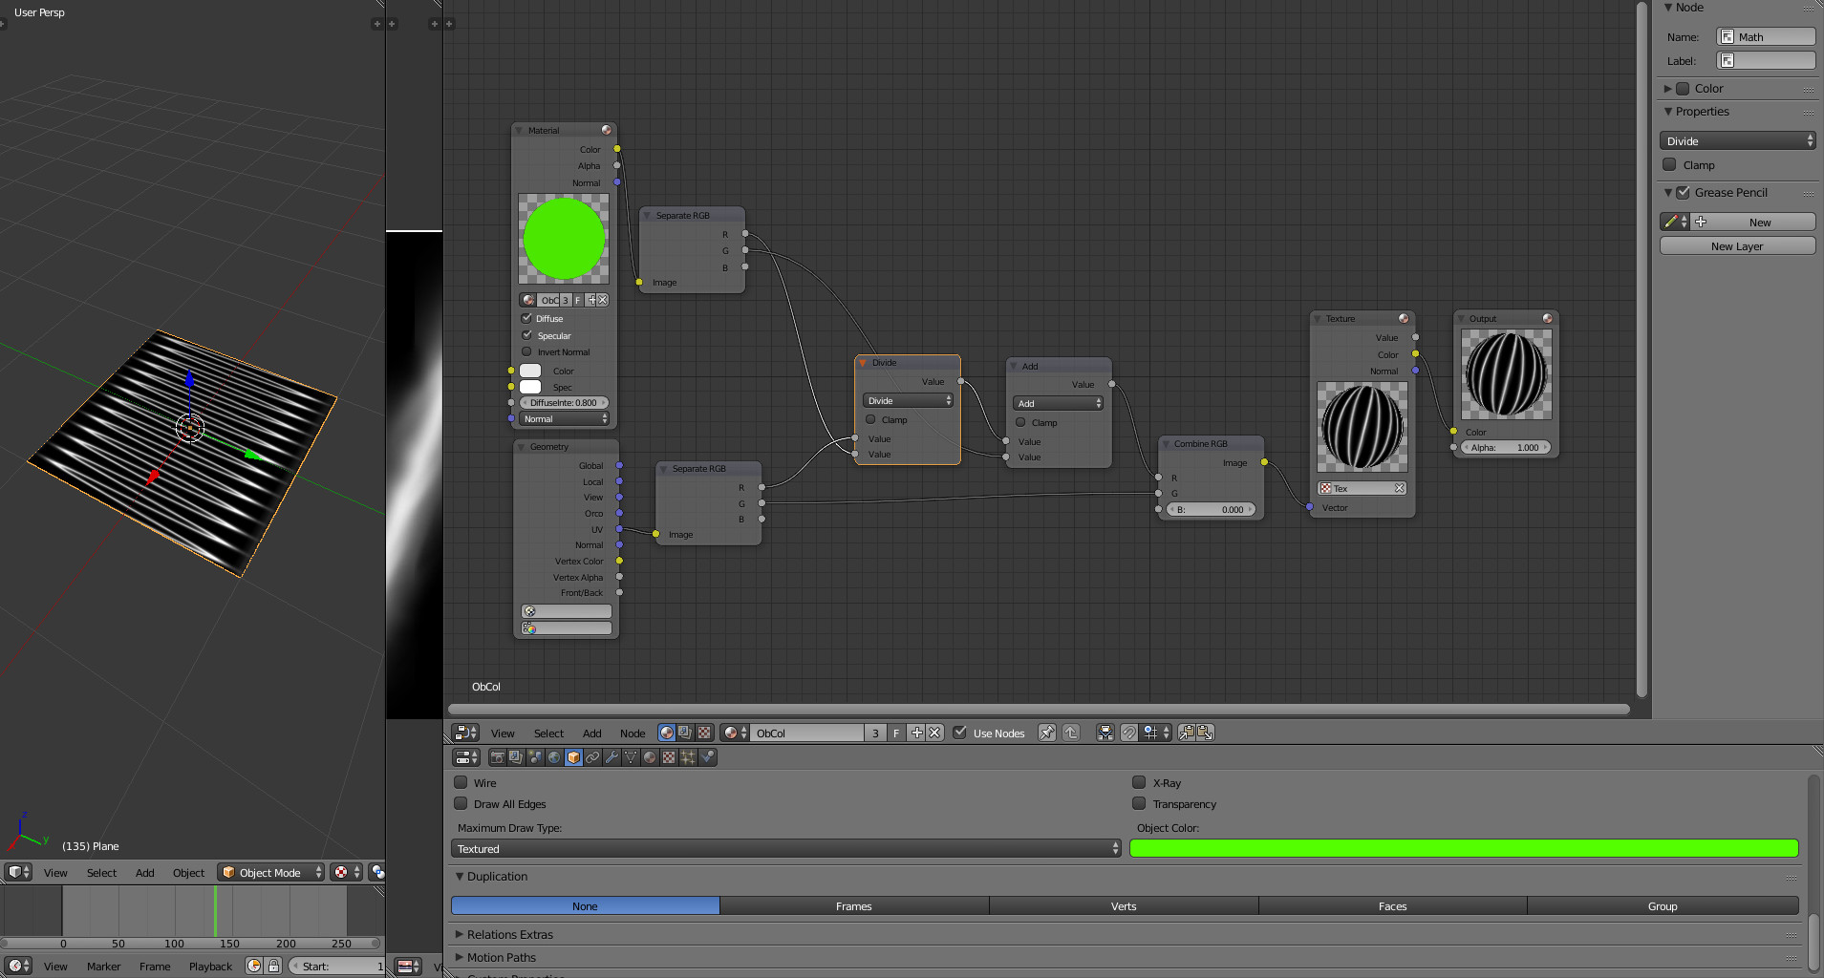Select Faces duplication option
The width and height of the screenshot is (1824, 978).
click(1392, 905)
